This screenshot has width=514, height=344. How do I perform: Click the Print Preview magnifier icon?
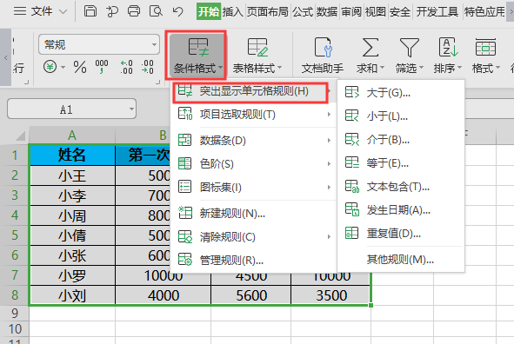[156, 11]
